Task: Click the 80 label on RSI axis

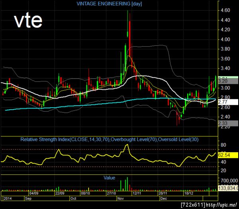Action: click(x=223, y=145)
